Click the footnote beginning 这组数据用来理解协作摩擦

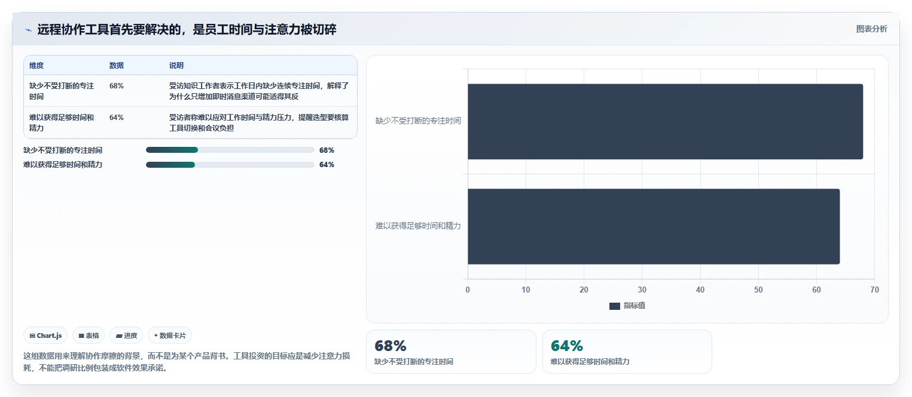[x=187, y=362]
